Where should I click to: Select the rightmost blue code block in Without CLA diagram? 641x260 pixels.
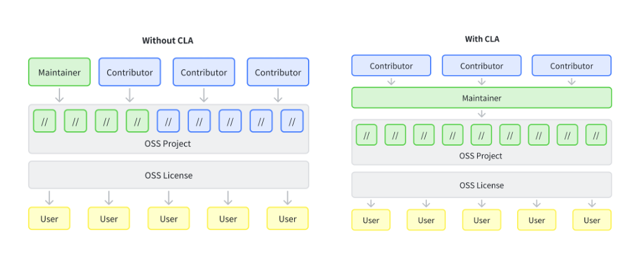coord(292,121)
